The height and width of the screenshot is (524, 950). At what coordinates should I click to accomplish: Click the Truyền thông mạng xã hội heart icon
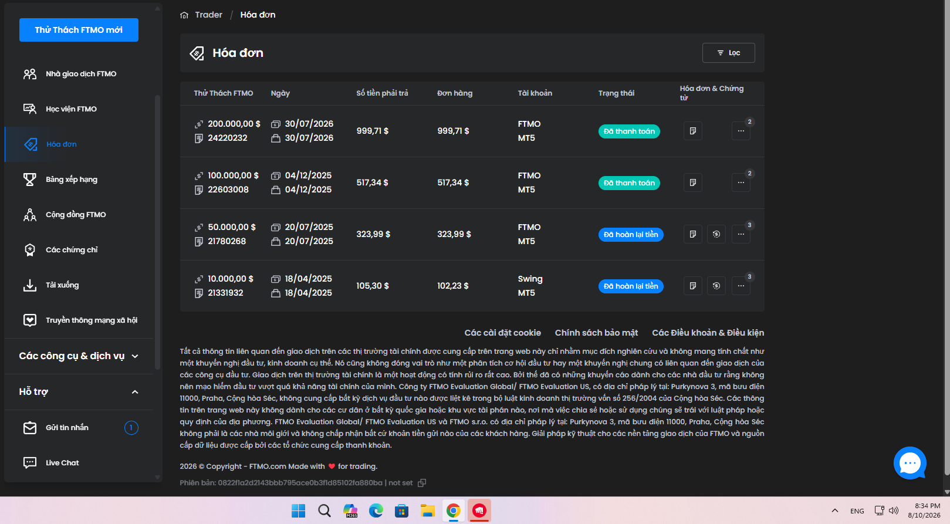coord(30,320)
